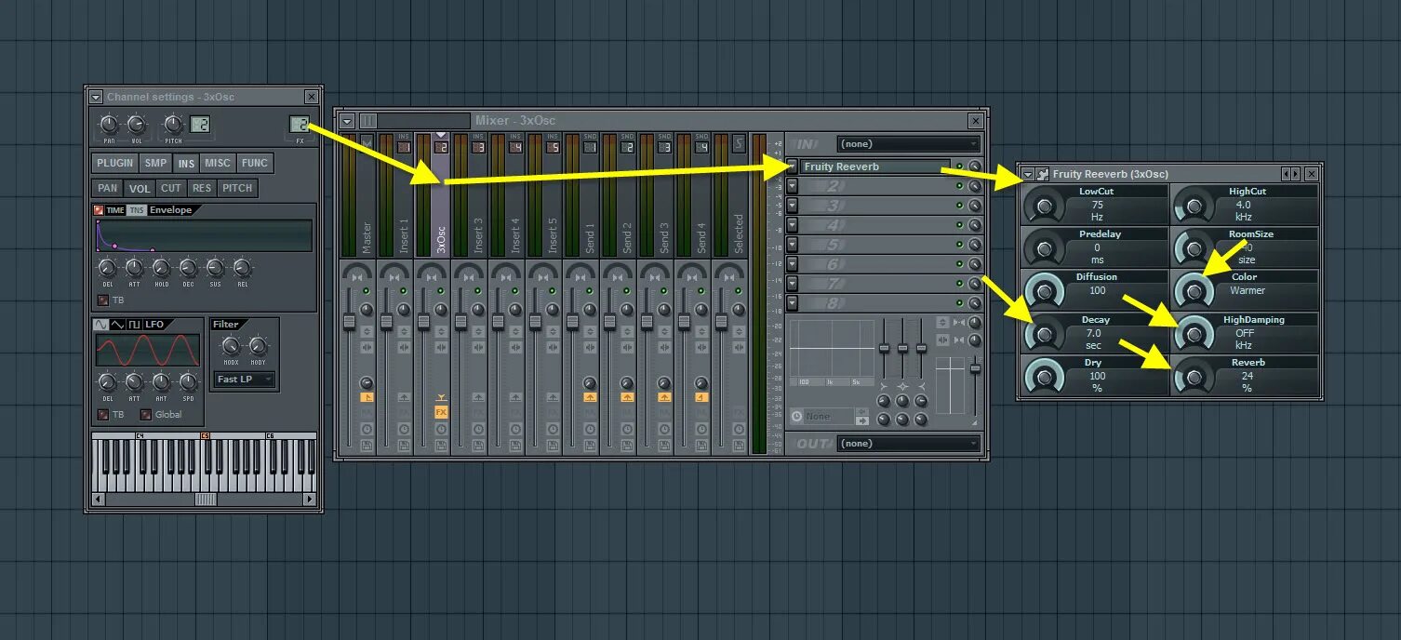
Task: Select the CUT envelope tab
Action: coord(171,188)
